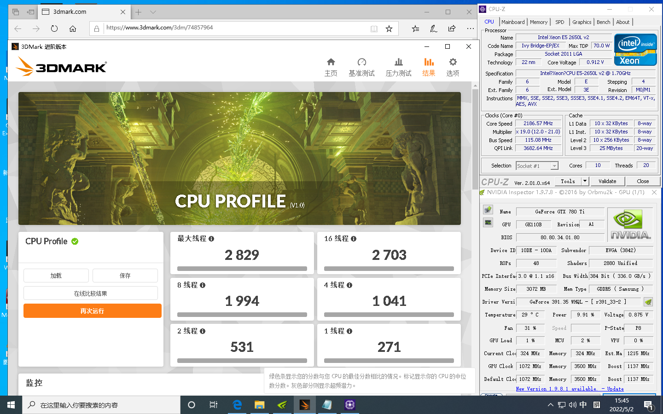This screenshot has width=663, height=414.
Task: Click the GeForce GTX 780 Ti name field
Action: (x=560, y=212)
